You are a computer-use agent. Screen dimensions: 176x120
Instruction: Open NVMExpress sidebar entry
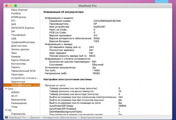[18, 17]
